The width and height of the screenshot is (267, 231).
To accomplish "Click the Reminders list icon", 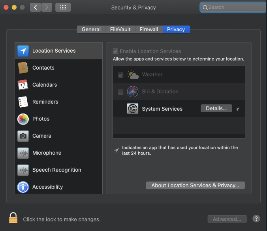I will (23, 102).
